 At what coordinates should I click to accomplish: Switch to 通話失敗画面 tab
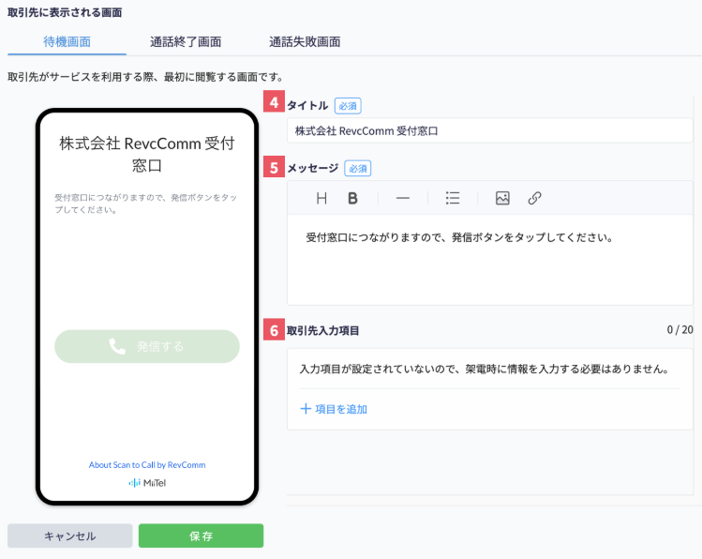click(x=305, y=41)
